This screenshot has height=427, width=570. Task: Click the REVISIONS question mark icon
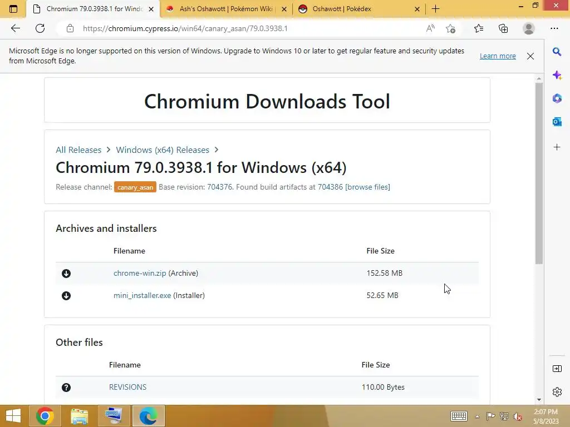tap(66, 388)
